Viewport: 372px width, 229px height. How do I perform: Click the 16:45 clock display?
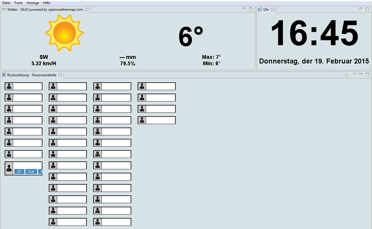pos(314,34)
